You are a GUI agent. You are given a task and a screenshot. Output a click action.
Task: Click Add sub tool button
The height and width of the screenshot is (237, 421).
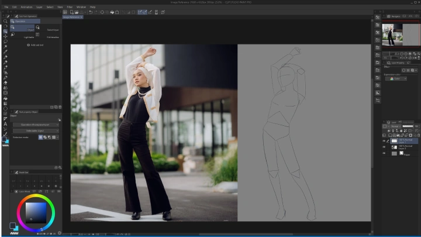[x=35, y=45]
